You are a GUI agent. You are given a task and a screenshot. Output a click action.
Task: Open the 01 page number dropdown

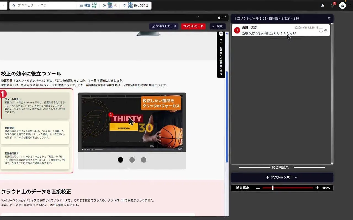pos(222,18)
